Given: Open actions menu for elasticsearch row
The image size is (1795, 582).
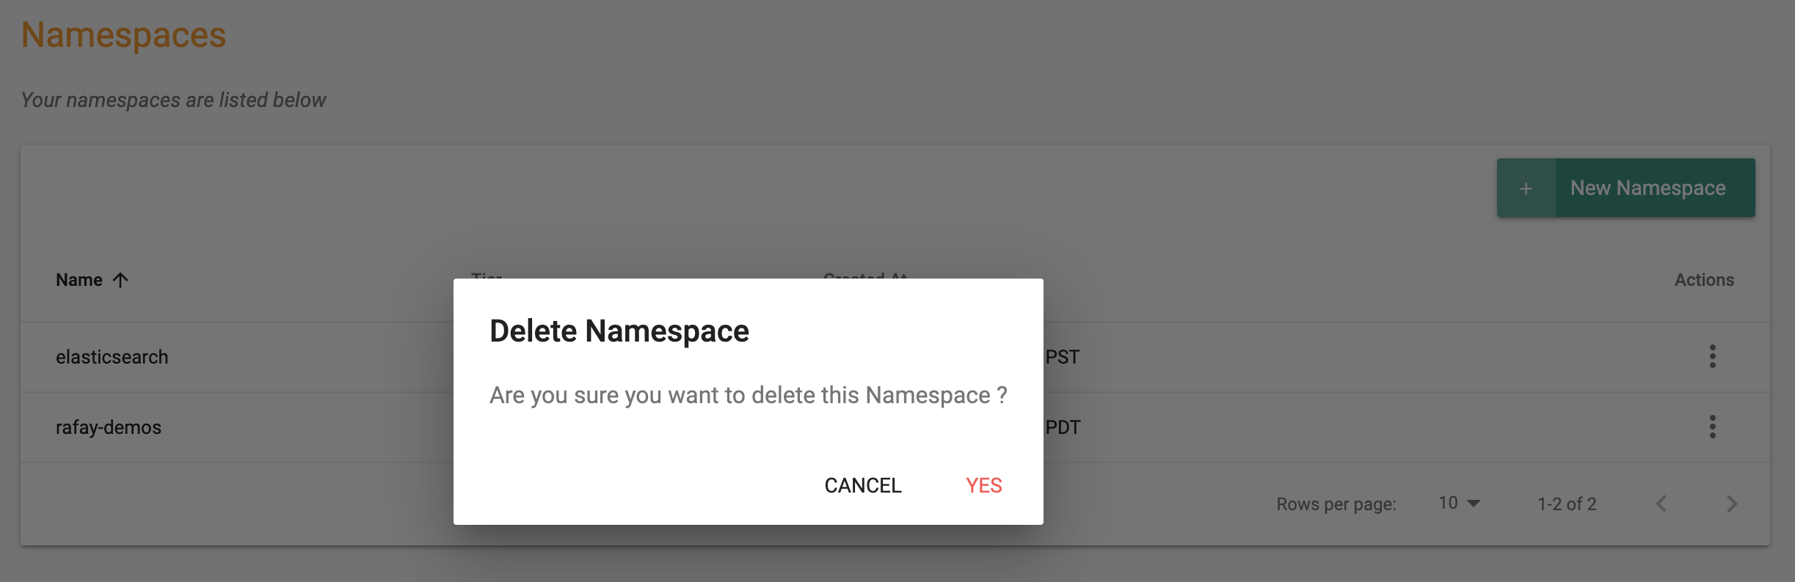Looking at the screenshot, I should pyautogui.click(x=1712, y=356).
